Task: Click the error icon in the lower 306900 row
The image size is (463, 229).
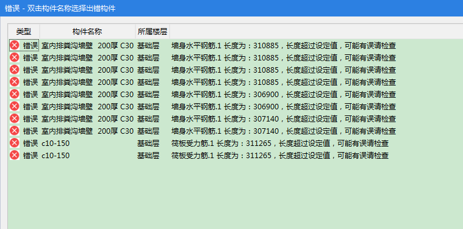Action: click(x=15, y=106)
